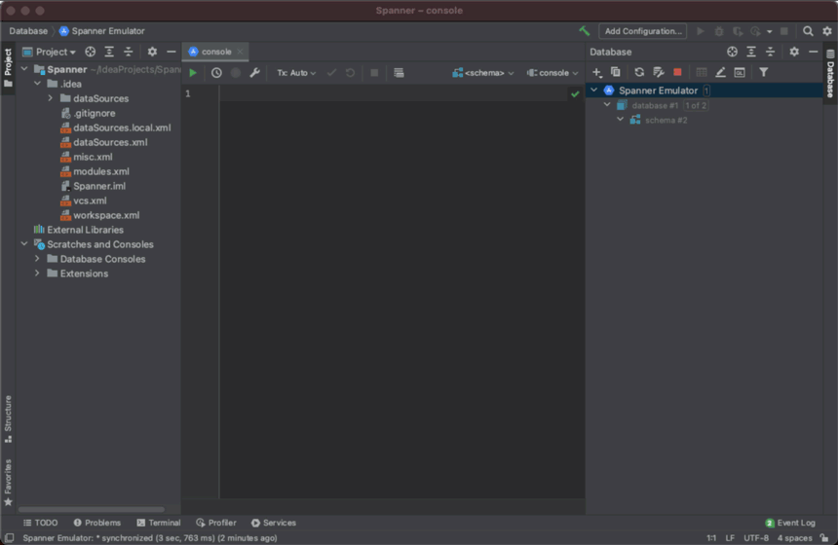
Task: Open the table editor icon in the Database toolbar
Action: pos(702,72)
